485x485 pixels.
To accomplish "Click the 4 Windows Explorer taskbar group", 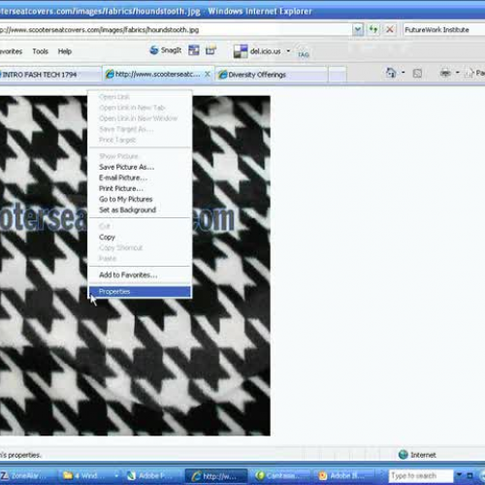I will [90, 475].
